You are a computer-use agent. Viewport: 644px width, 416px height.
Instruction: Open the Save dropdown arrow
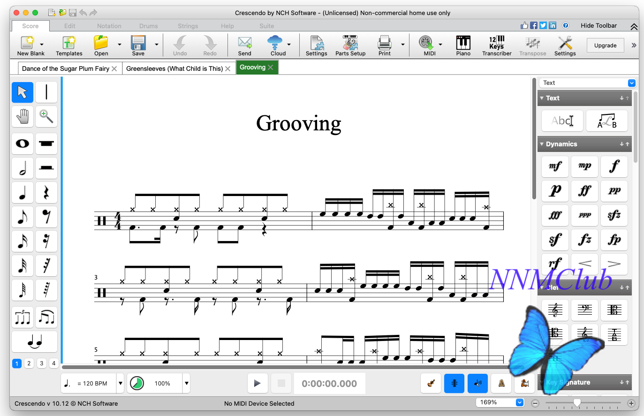point(157,45)
